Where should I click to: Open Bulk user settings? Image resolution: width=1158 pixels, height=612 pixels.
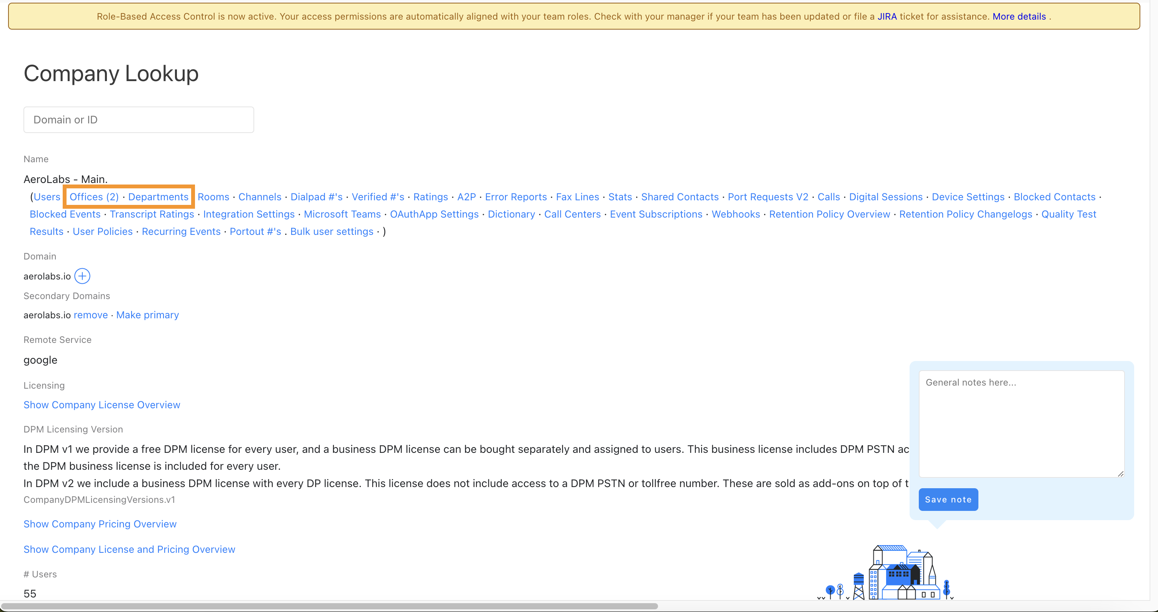point(332,231)
